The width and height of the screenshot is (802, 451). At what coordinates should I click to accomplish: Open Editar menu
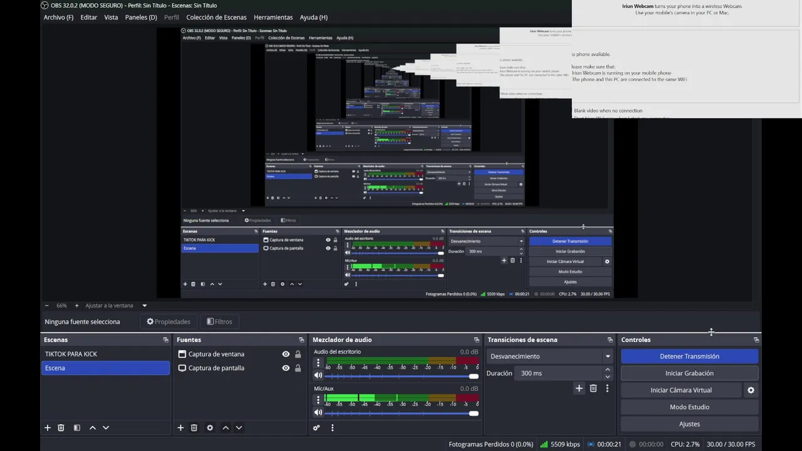(x=89, y=18)
